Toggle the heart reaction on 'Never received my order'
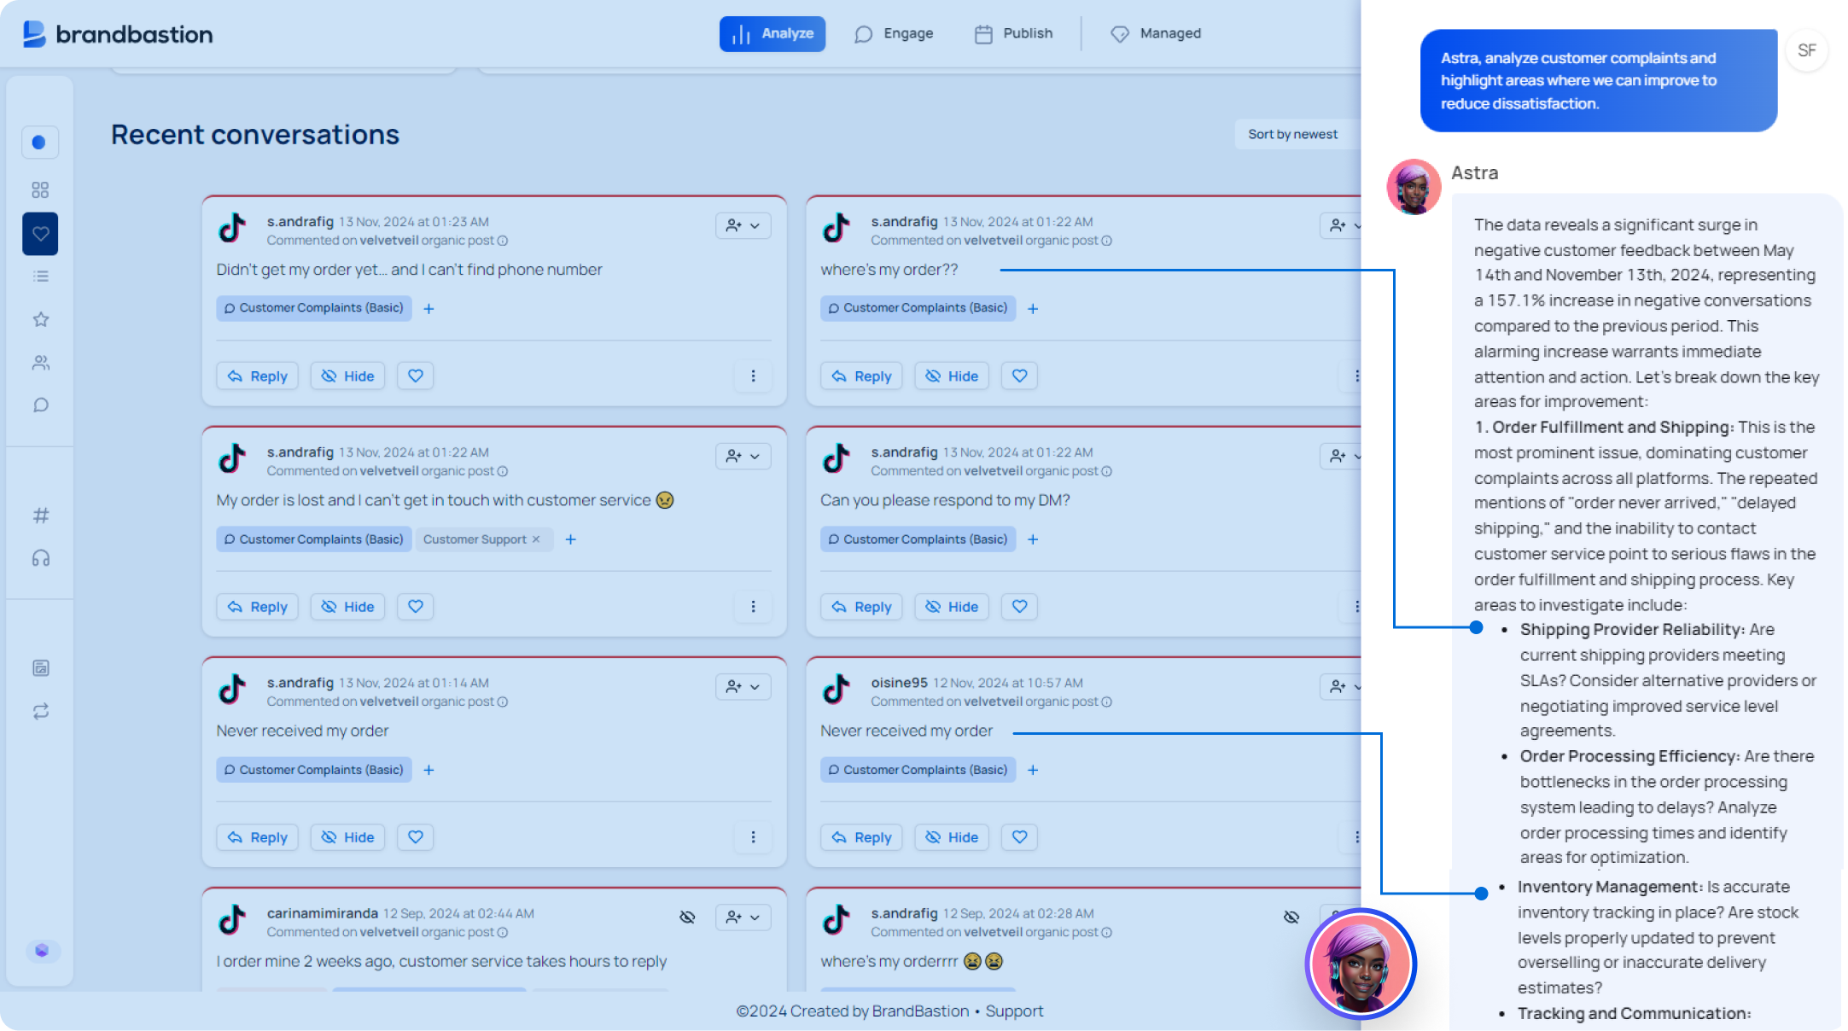The image size is (1848, 1031). [415, 837]
